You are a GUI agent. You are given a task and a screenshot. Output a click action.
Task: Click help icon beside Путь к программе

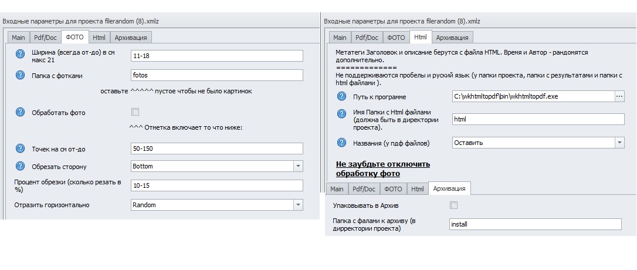tap(341, 96)
